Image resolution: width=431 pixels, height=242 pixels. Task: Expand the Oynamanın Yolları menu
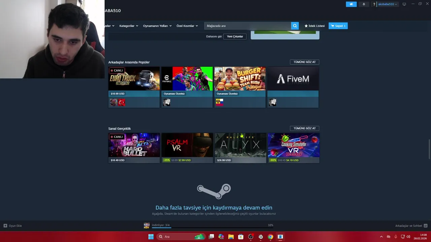(x=157, y=26)
